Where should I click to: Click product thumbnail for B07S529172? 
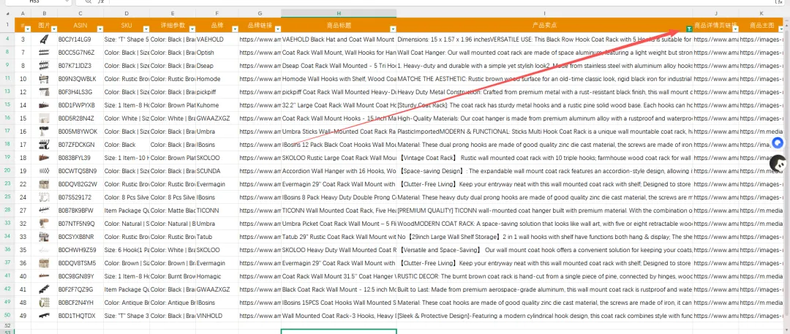(45, 197)
